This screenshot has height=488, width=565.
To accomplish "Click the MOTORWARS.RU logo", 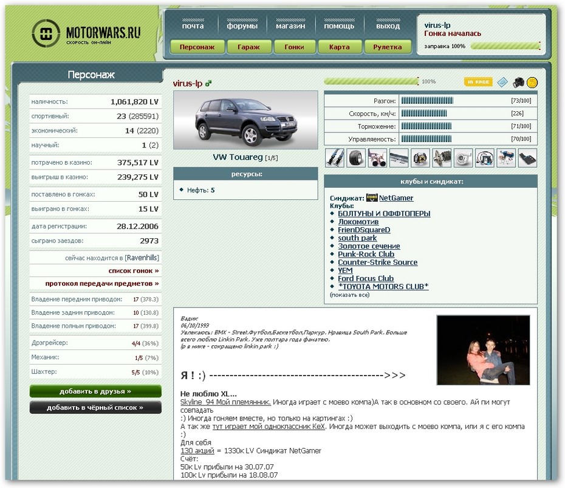I will click(86, 33).
